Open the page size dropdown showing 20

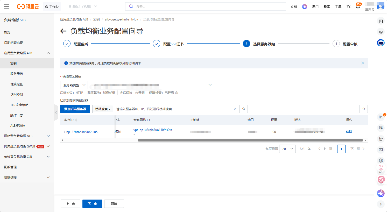coord(287,149)
